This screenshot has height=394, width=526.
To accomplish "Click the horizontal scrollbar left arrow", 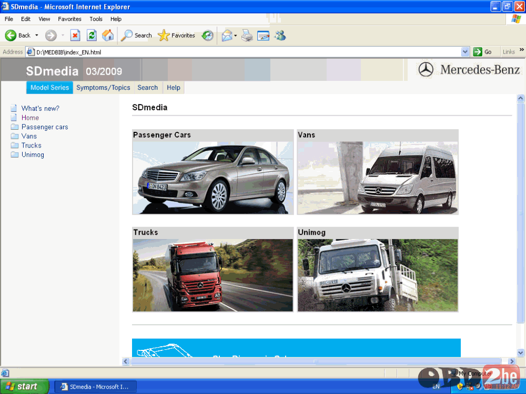I will (x=126, y=361).
